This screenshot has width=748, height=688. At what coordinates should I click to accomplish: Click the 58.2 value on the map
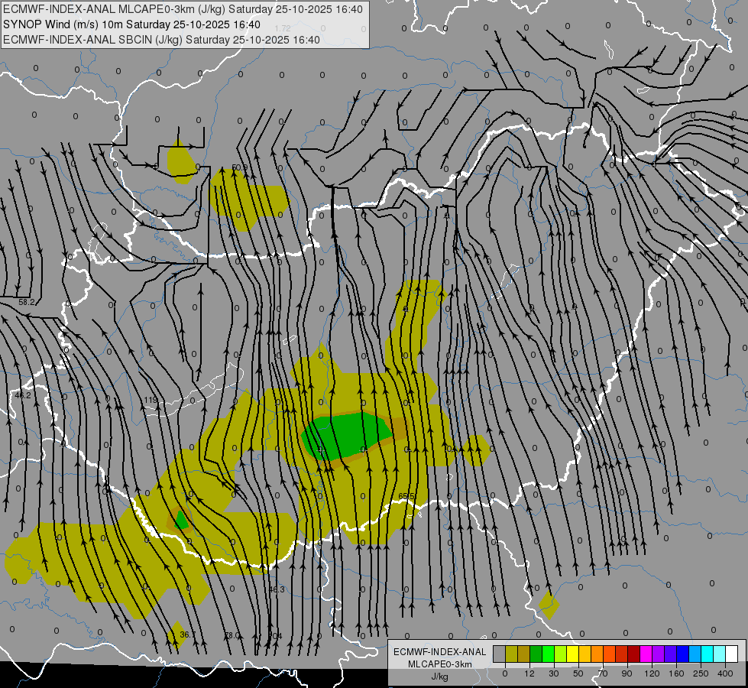tap(27, 302)
